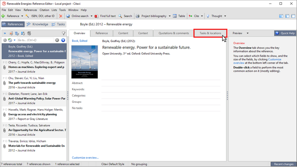Select The path towards sustainable energy reference
The image size is (297, 167).
pyautogui.click(x=34, y=83)
